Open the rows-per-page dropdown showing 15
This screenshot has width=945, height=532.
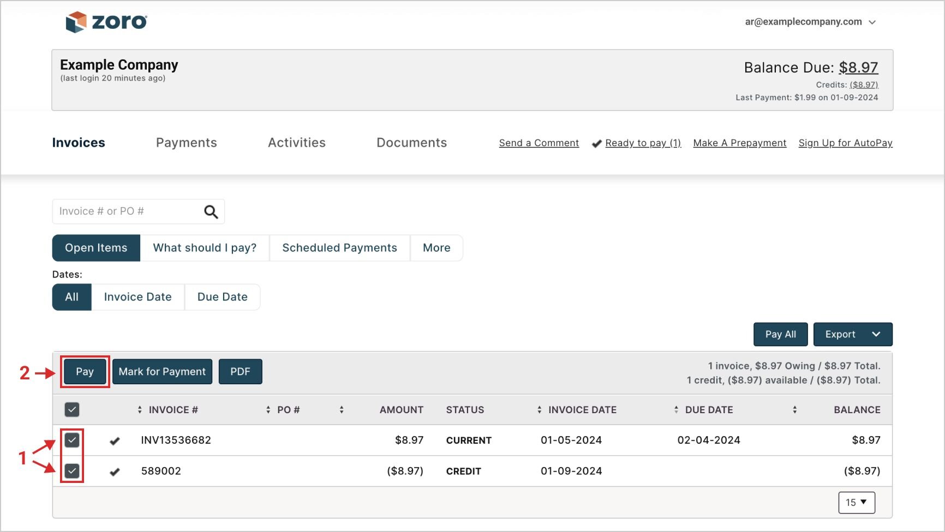pos(856,503)
